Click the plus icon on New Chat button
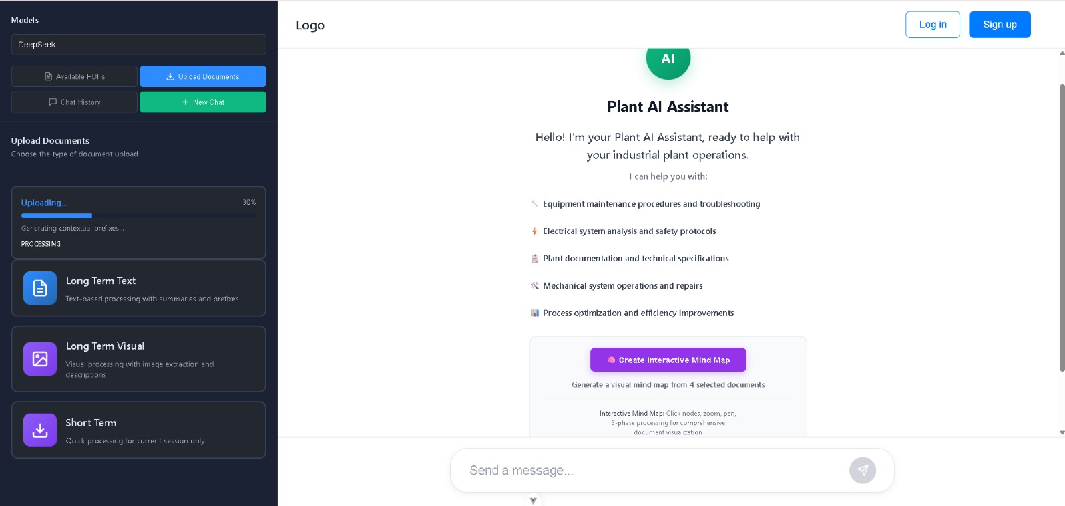The image size is (1065, 506). pyautogui.click(x=184, y=102)
